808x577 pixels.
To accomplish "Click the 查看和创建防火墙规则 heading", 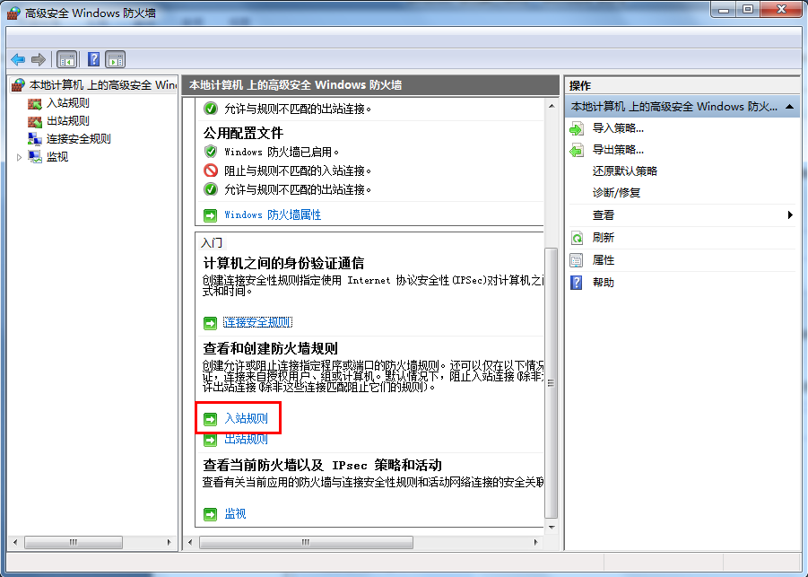I will pyautogui.click(x=271, y=348).
